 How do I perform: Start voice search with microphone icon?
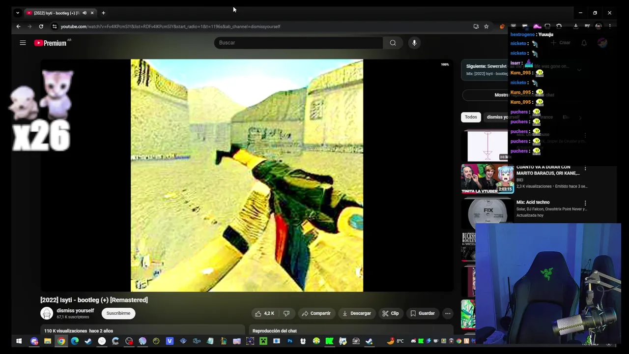click(414, 43)
